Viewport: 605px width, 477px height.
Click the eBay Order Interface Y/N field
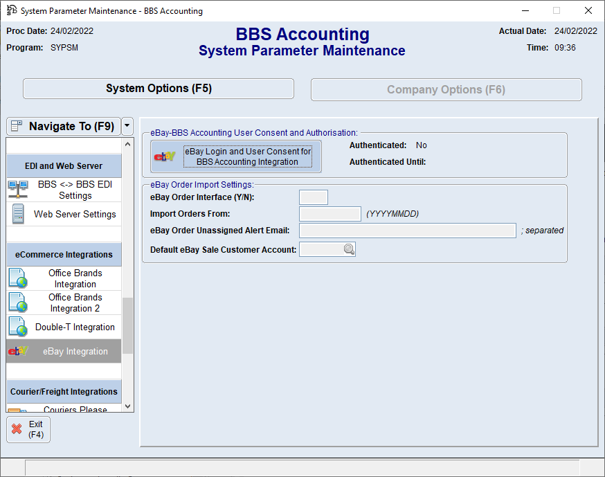[x=313, y=197]
